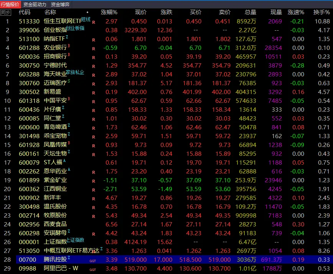Select the ST人福 stock name

[x=53, y=162]
